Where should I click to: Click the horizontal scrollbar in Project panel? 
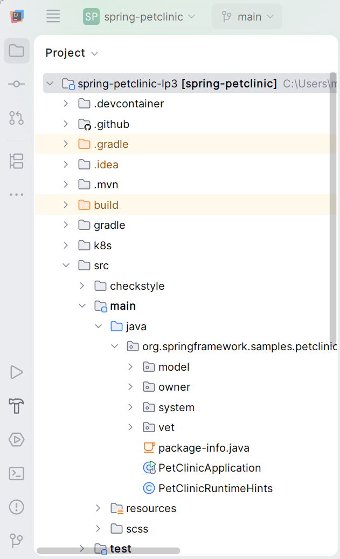coord(108,551)
